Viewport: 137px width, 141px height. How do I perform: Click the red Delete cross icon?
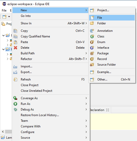15,48
